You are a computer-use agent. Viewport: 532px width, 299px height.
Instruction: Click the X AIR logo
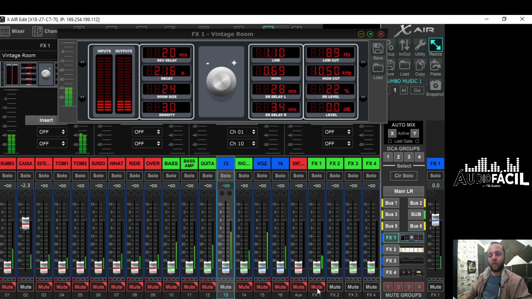(414, 30)
